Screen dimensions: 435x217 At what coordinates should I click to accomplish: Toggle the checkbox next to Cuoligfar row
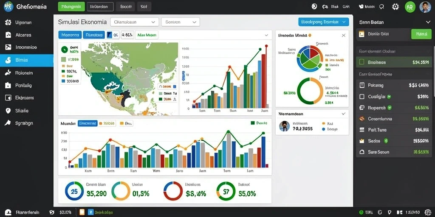[x=362, y=97]
